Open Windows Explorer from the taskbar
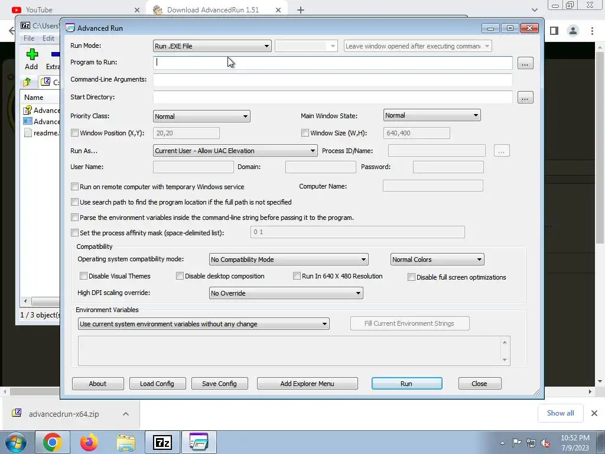Screen dimensions: 605x454 pos(126,442)
